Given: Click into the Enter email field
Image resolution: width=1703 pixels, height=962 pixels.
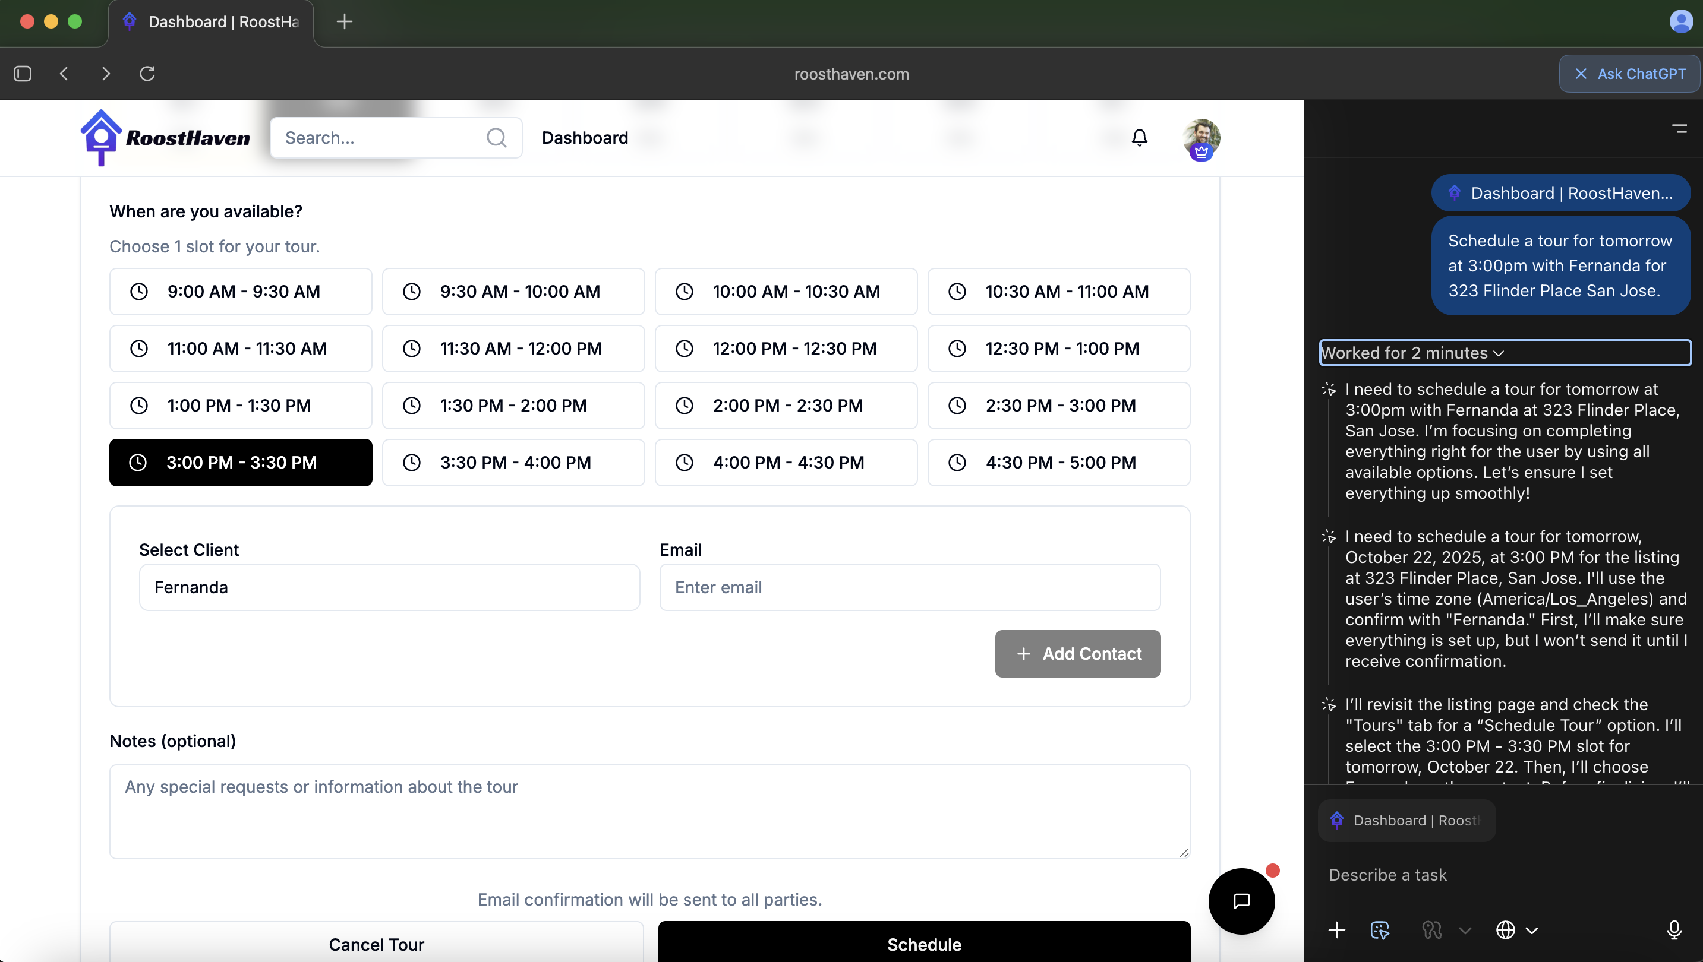Looking at the screenshot, I should point(909,587).
